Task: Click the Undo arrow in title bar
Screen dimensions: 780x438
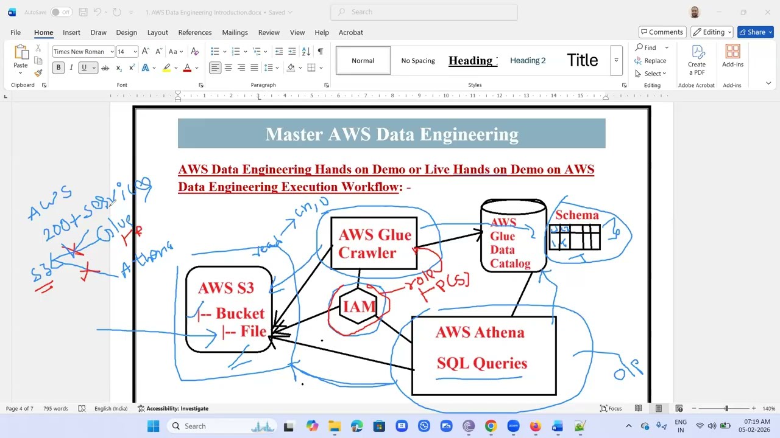Action: pos(97,12)
